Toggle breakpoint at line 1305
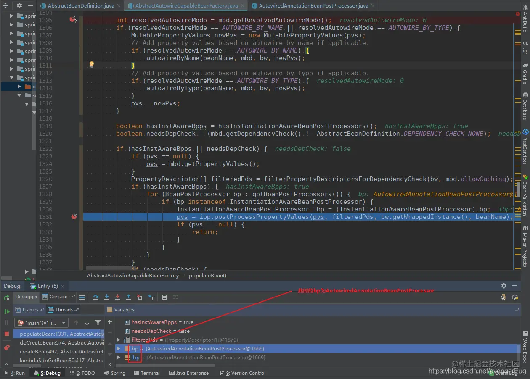 click(x=73, y=20)
